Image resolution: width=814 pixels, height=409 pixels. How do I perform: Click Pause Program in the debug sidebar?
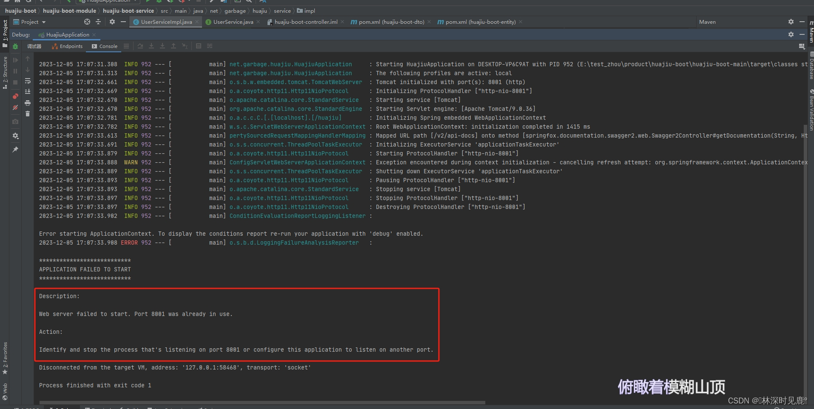(15, 71)
